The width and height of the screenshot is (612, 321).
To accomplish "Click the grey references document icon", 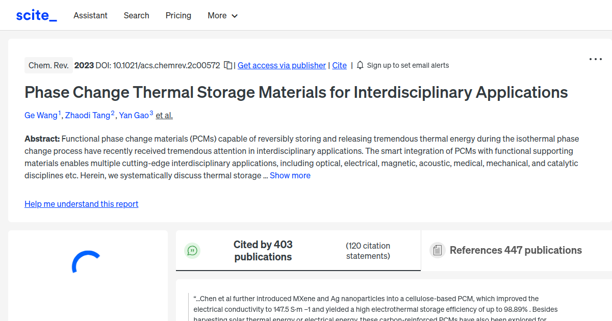I will (x=437, y=250).
